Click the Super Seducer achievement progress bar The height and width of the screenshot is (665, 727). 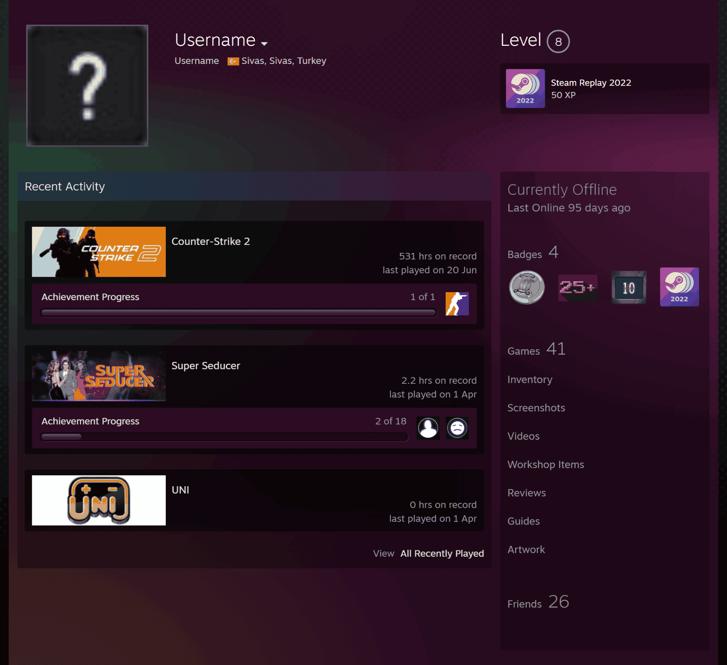[x=224, y=437]
